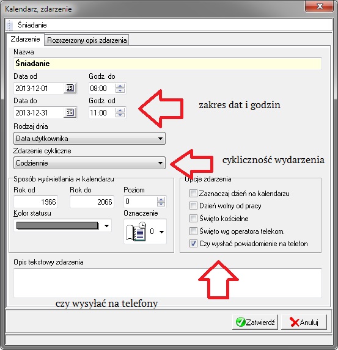Expand the Zdarzenie cykliczne dropdown
Screen dimensions: 338x350
(x=160, y=163)
